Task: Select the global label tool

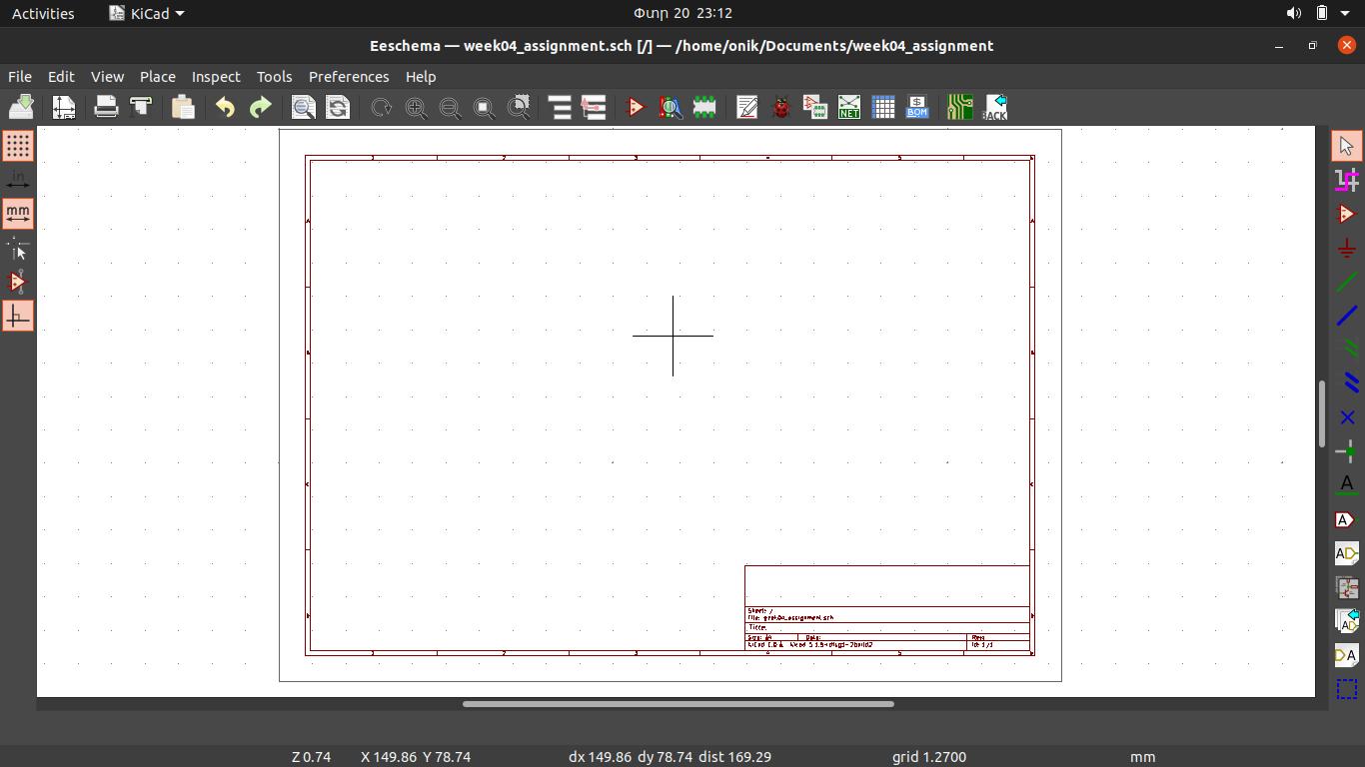Action: pos(1347,519)
